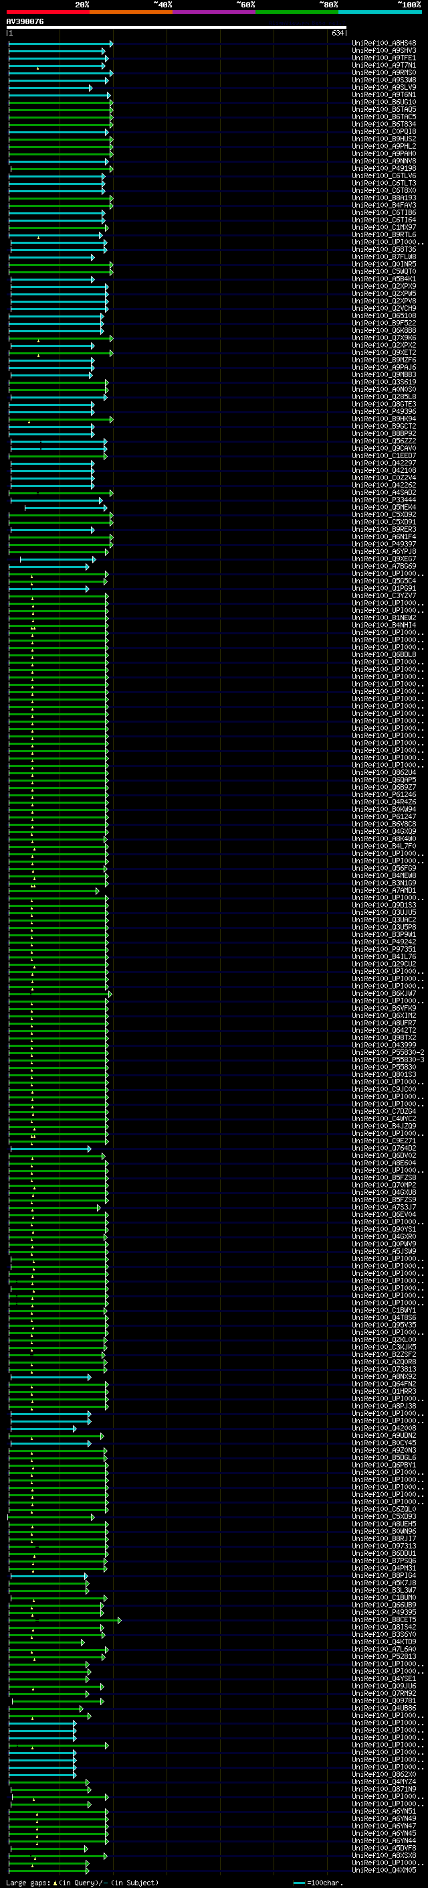Select hit UniRef100_Q4KTD9
The image size is (428, 1888).
(384, 1642)
